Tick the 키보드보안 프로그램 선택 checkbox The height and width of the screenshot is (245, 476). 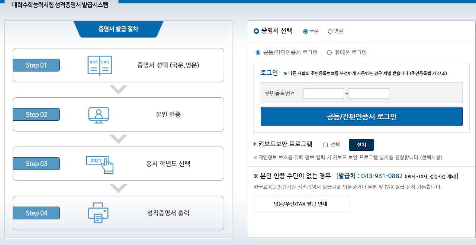click(325, 145)
